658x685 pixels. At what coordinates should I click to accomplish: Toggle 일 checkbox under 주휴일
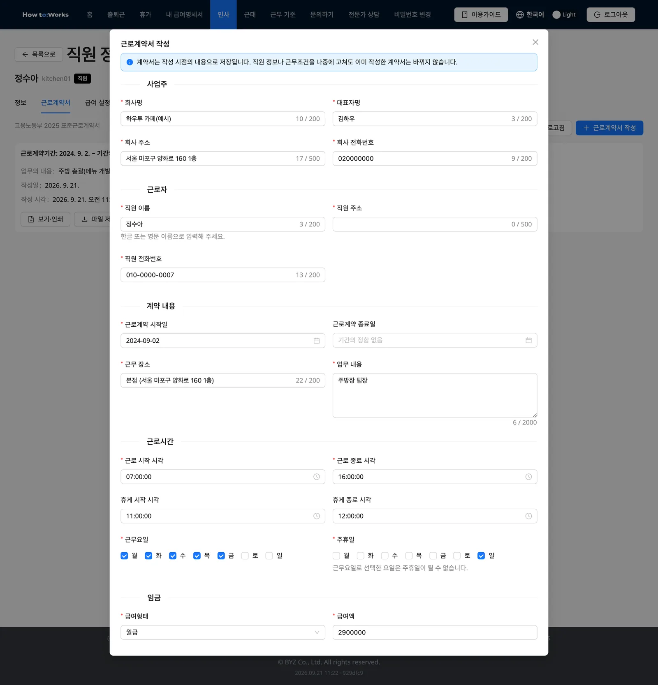pos(481,556)
